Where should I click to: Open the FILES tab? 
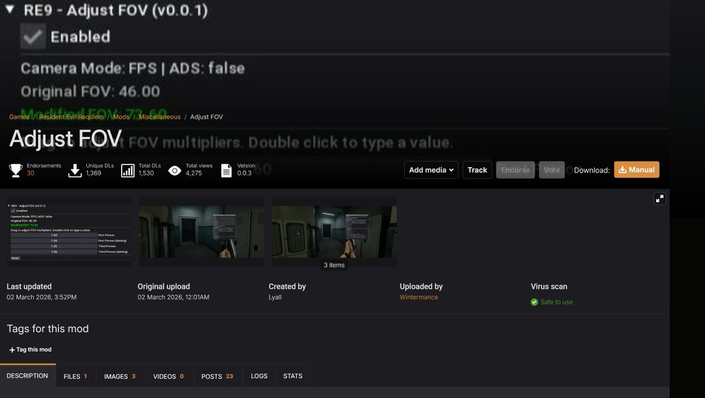[75, 376]
